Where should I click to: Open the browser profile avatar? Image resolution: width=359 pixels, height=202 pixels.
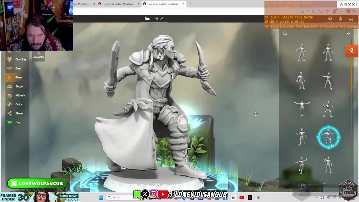tap(334, 11)
